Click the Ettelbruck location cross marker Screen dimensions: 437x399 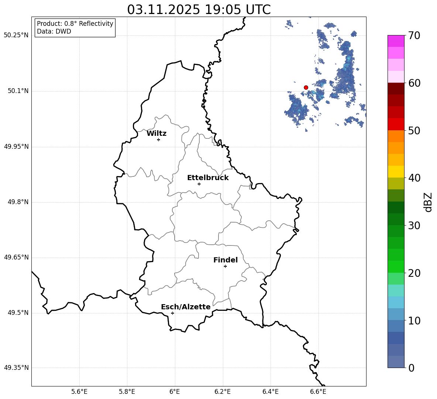(199, 184)
